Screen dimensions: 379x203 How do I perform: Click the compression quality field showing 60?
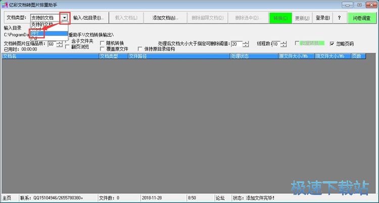(52, 44)
